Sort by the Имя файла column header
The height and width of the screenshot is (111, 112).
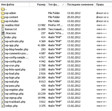pyautogui.click(x=7, y=5)
